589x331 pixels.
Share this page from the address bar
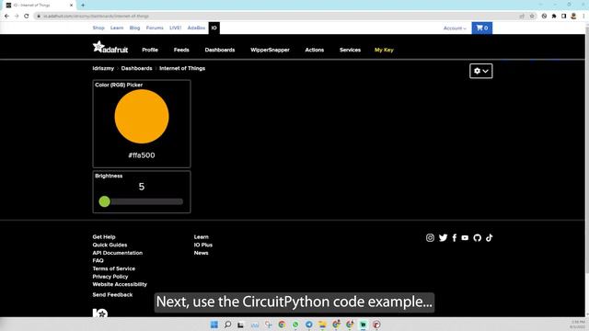(522, 17)
